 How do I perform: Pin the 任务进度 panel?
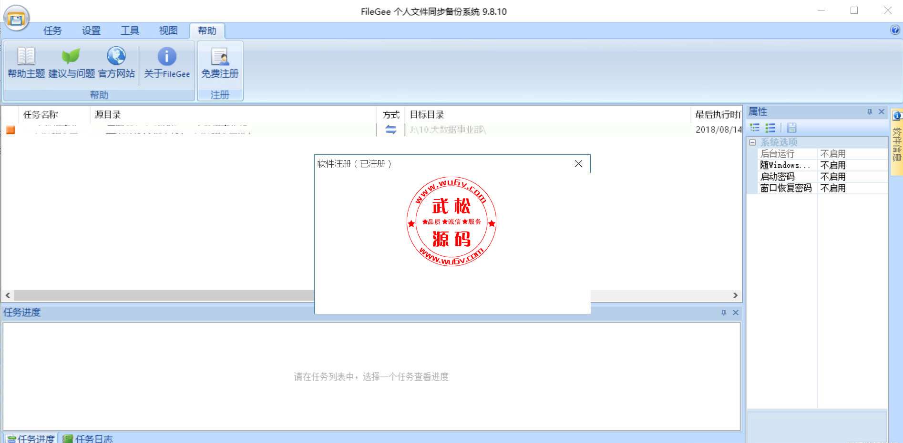tap(724, 312)
